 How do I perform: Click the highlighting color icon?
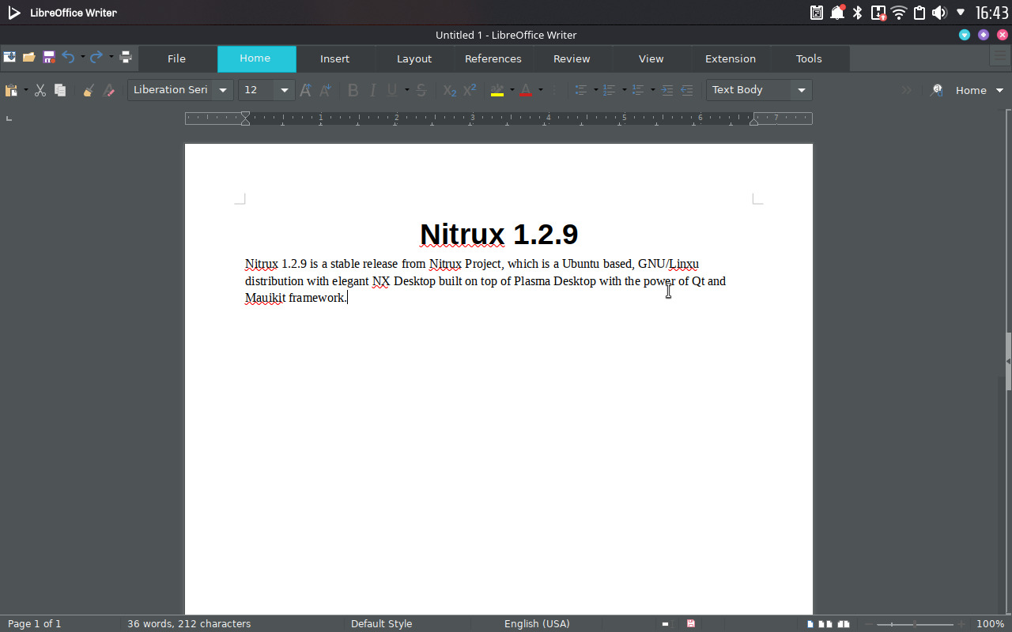498,90
